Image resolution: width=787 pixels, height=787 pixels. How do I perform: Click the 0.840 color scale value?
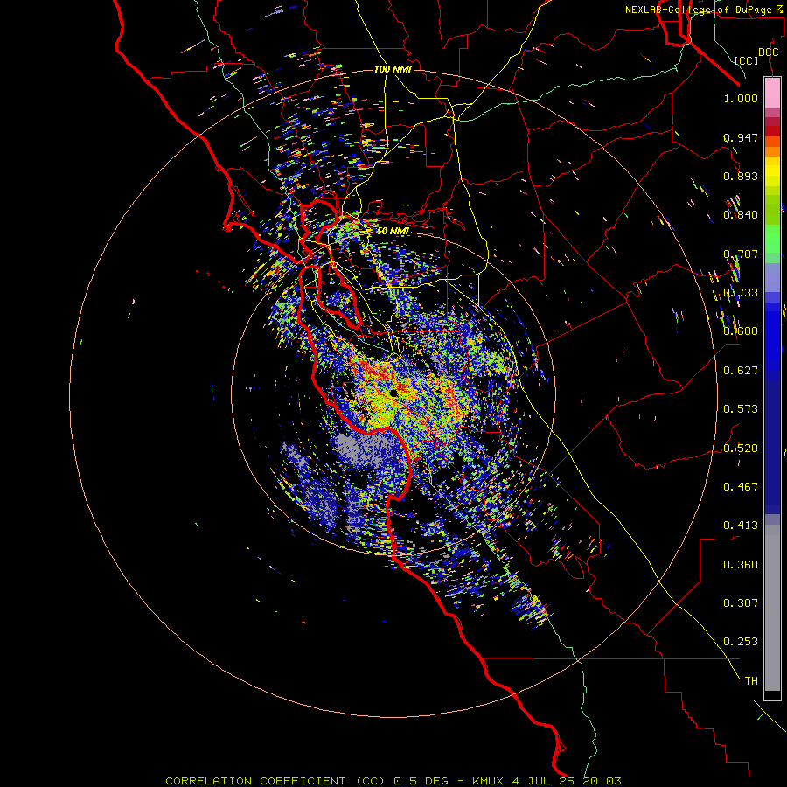pyautogui.click(x=741, y=215)
